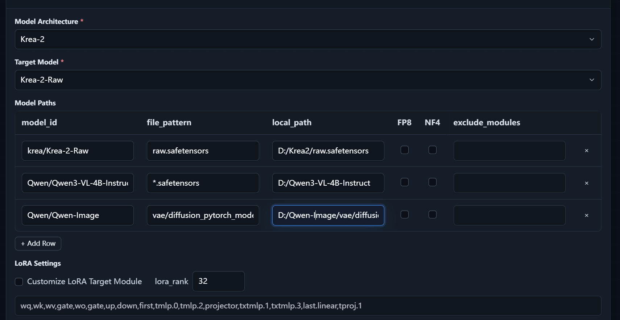Viewport: 620px width, 320px height.
Task: Edit D:/Qwen3-VL-4B-Instruct local path
Action: click(x=328, y=183)
